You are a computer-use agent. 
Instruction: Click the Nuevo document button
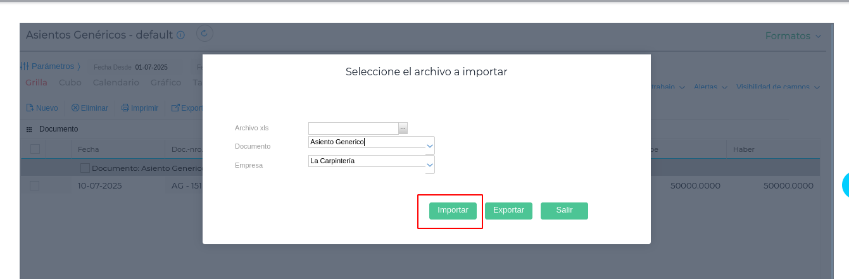[42, 108]
